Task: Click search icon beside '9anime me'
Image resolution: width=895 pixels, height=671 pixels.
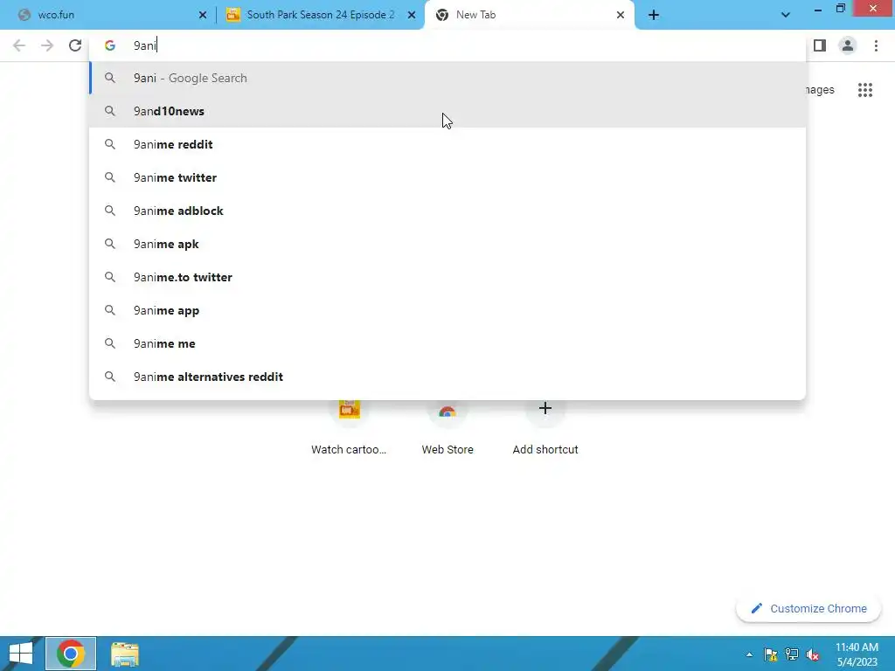Action: pyautogui.click(x=110, y=343)
